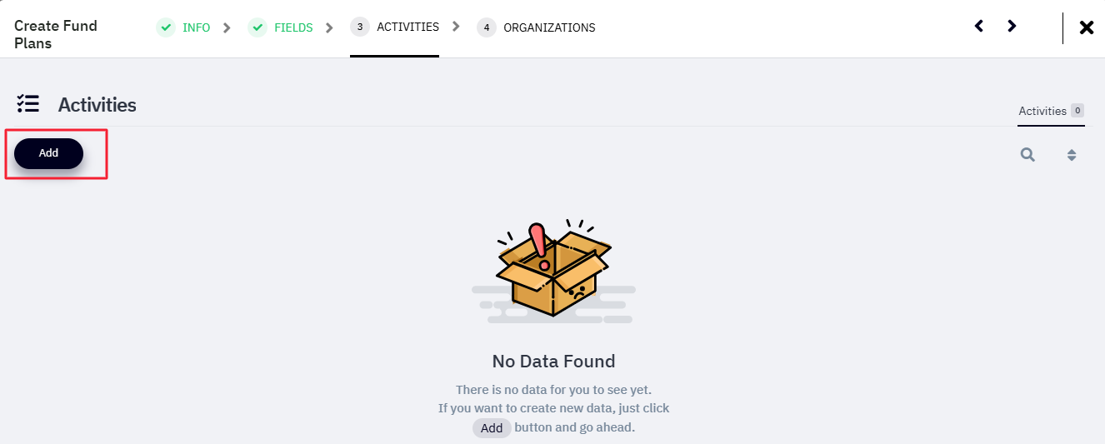Click the checklist icon beside Activities heading

click(x=28, y=104)
